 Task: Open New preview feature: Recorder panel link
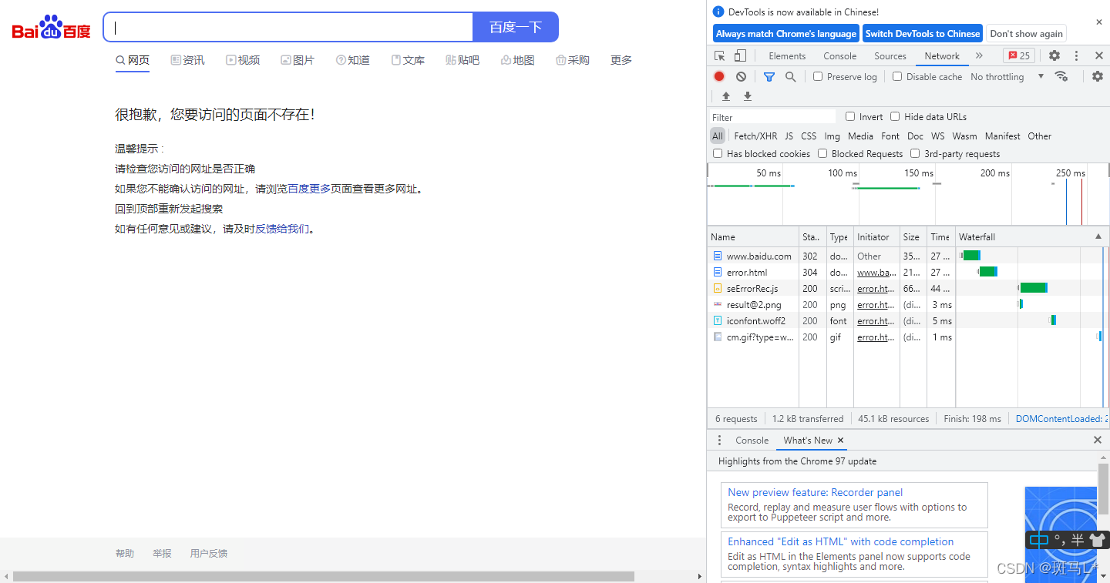[815, 492]
